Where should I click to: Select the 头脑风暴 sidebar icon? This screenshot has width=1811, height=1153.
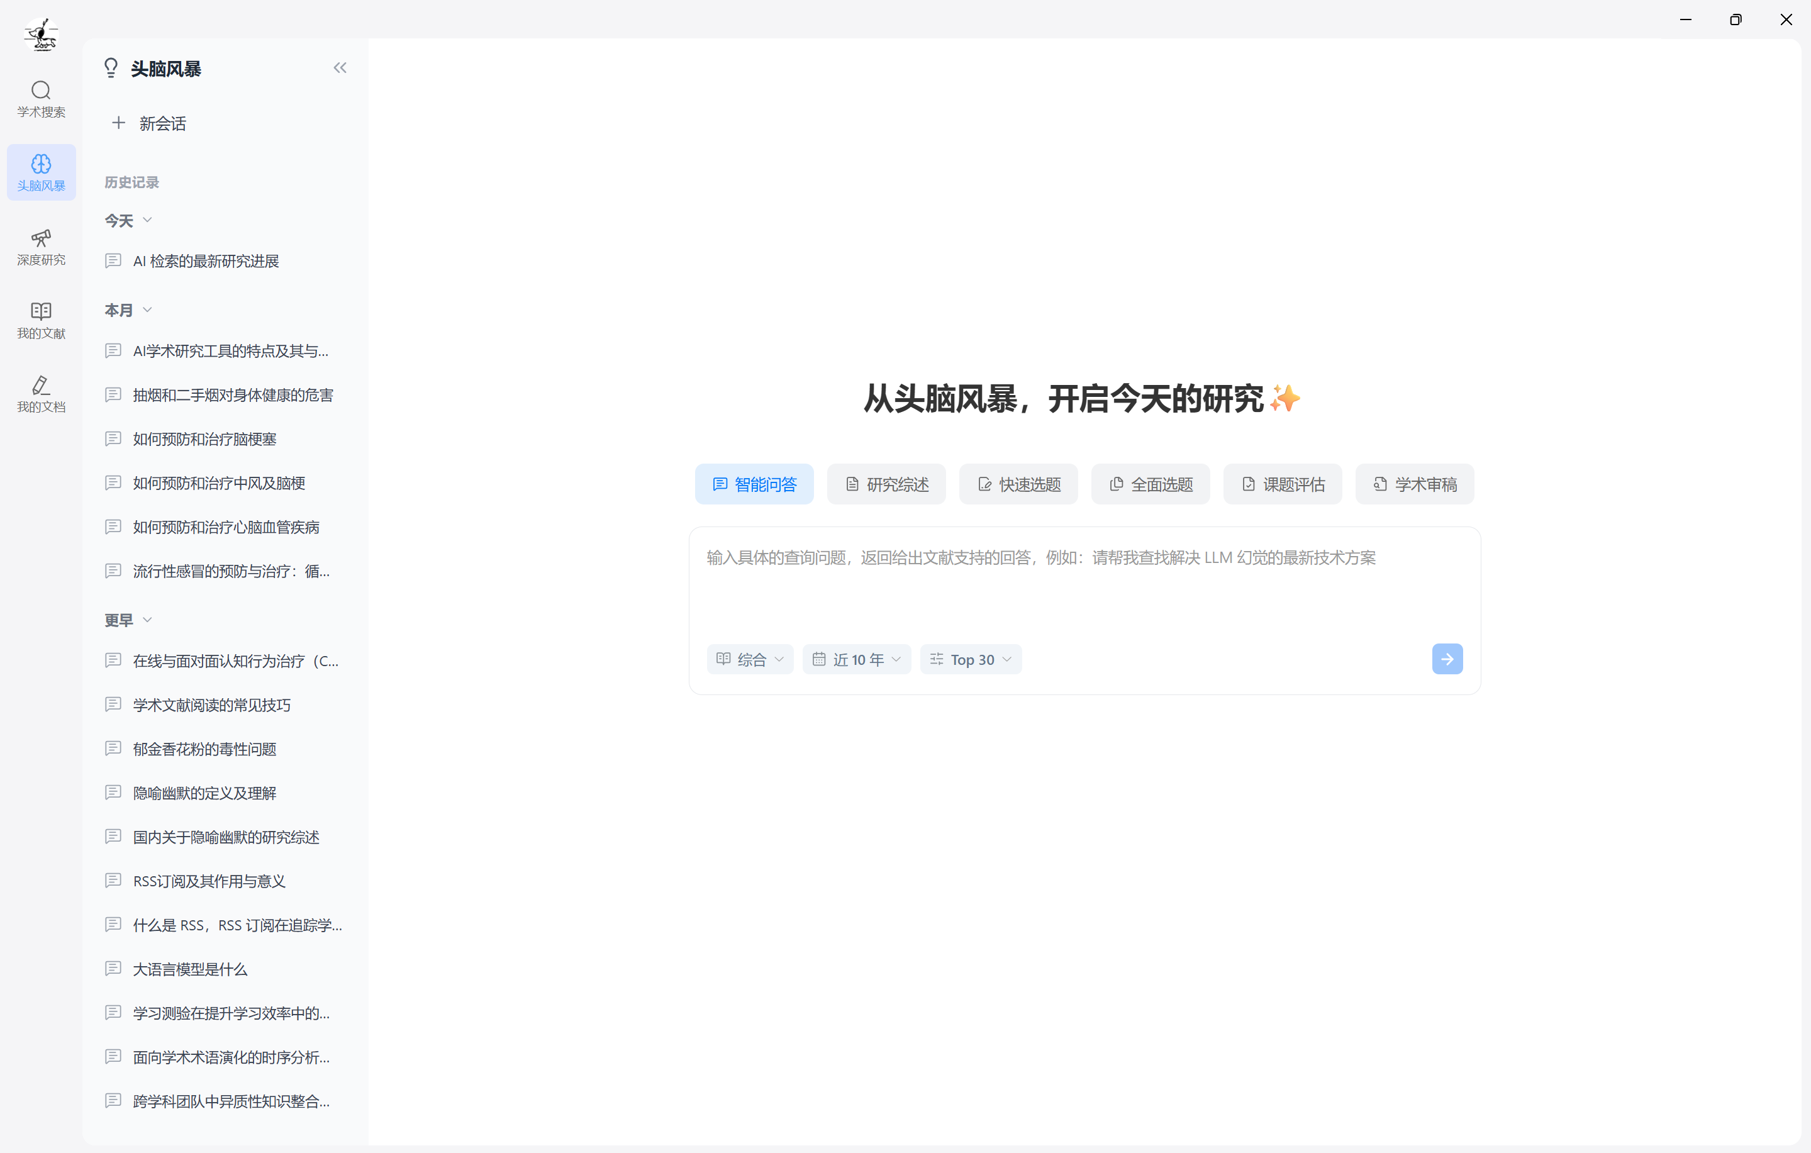(42, 172)
